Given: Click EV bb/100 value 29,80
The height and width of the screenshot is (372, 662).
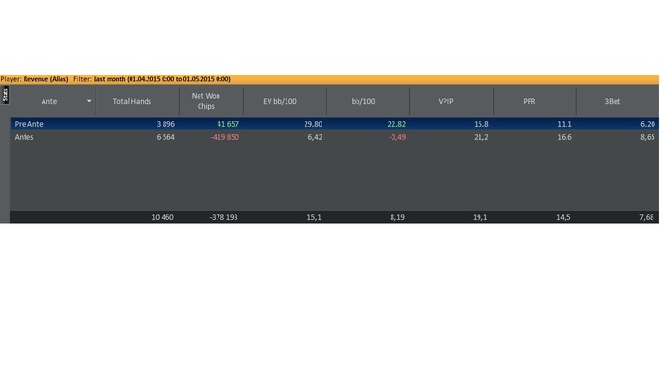Looking at the screenshot, I should (313, 124).
